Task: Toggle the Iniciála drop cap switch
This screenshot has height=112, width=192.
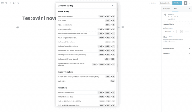Action: (x=165, y=37)
